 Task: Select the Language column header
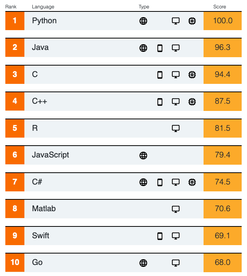(x=43, y=7)
